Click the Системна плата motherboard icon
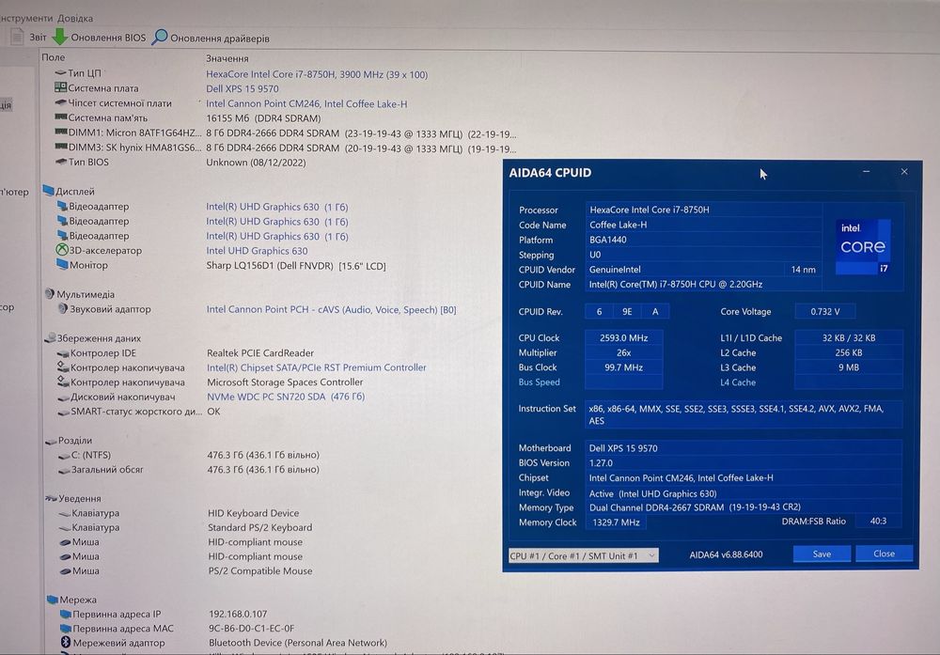This screenshot has width=940, height=655. 60,87
